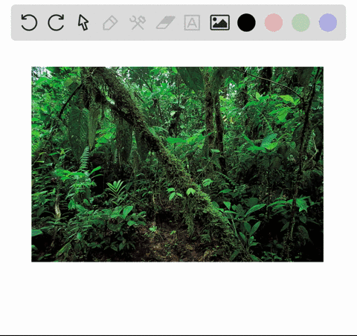Choose the lavender purple color swatch

[328, 22]
